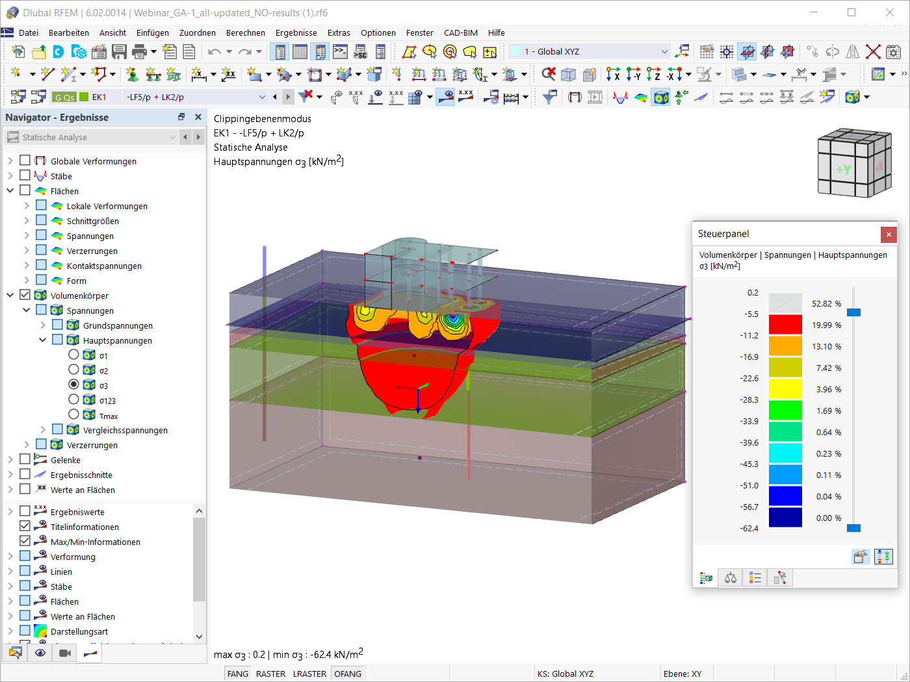Viewport: 910px width, 682px height.
Task: Open the camera views tab in Navigator
Action: (65, 653)
